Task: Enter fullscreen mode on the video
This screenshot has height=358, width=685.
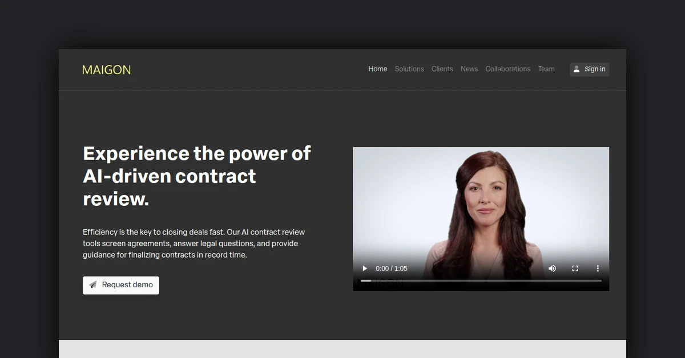Action: (x=575, y=268)
